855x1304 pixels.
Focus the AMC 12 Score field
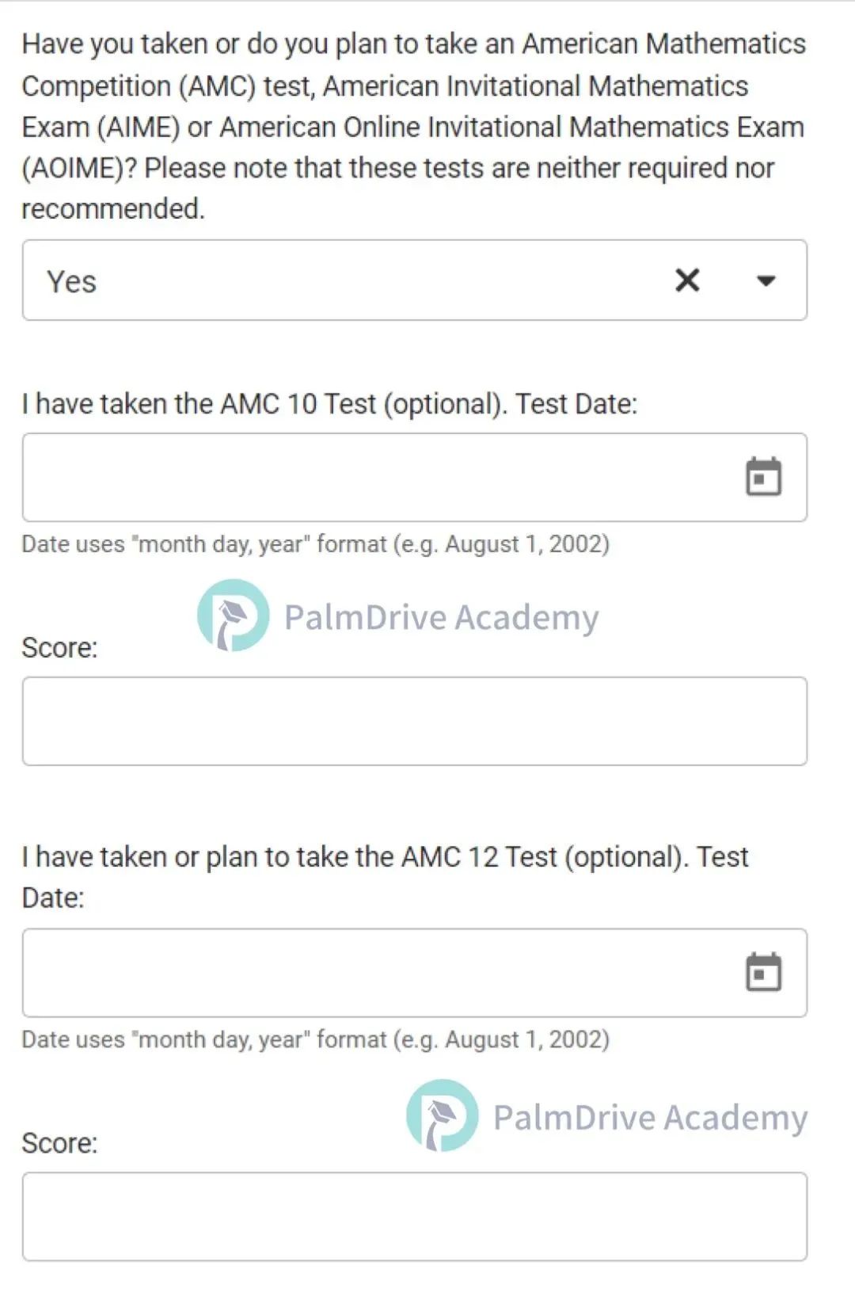coord(415,1217)
